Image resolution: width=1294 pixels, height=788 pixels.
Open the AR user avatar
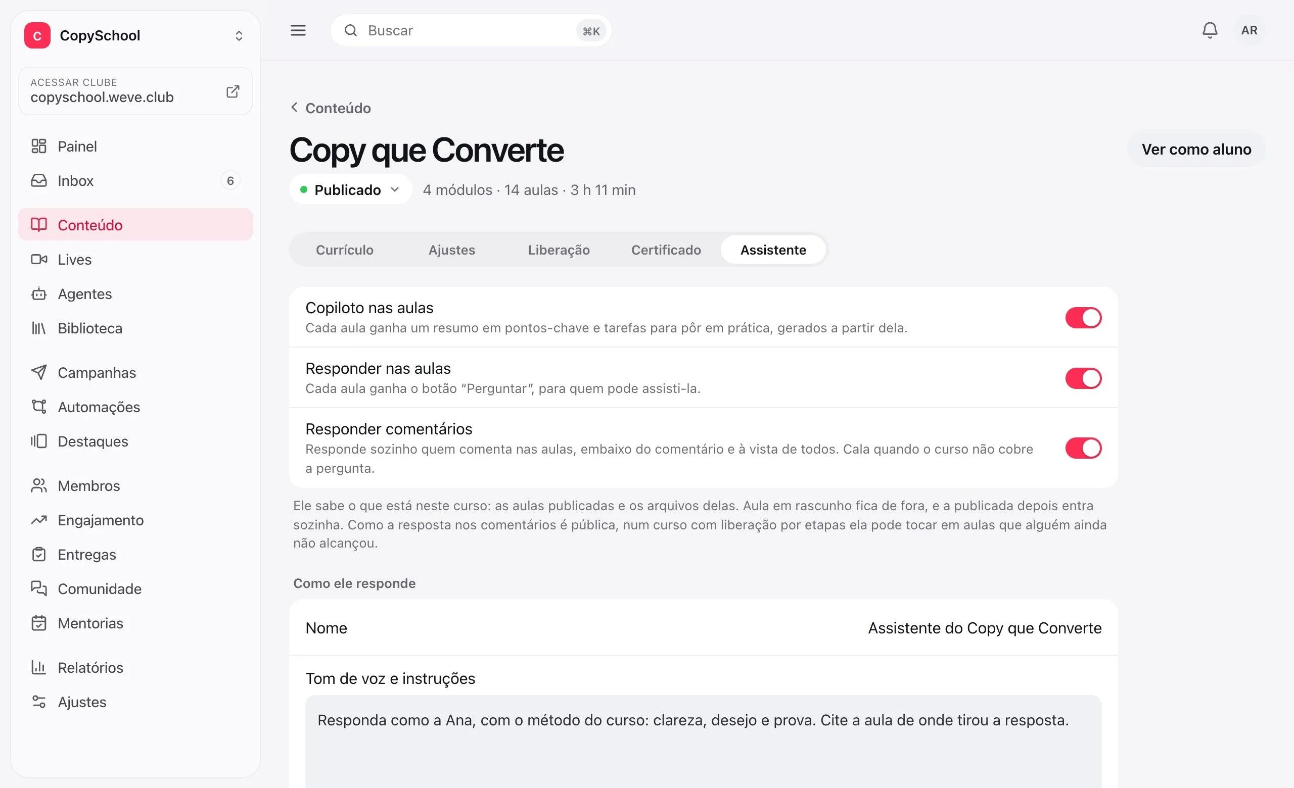pyautogui.click(x=1249, y=30)
